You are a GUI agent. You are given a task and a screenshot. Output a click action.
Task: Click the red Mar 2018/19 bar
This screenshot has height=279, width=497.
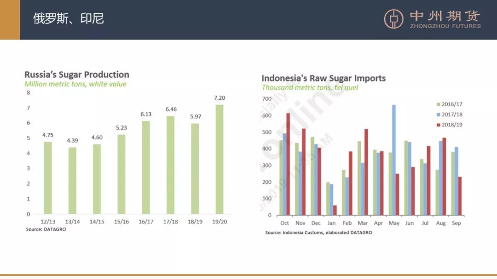coord(366,172)
